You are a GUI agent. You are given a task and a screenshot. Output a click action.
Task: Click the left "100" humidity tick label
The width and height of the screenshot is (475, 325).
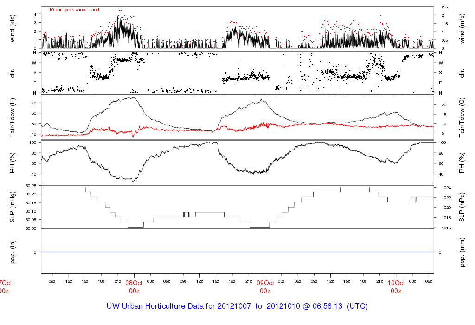click(33, 143)
